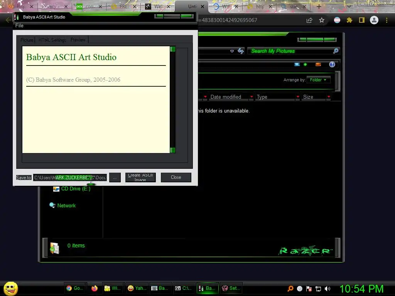Click the browse (...) button next to Save to

click(115, 177)
